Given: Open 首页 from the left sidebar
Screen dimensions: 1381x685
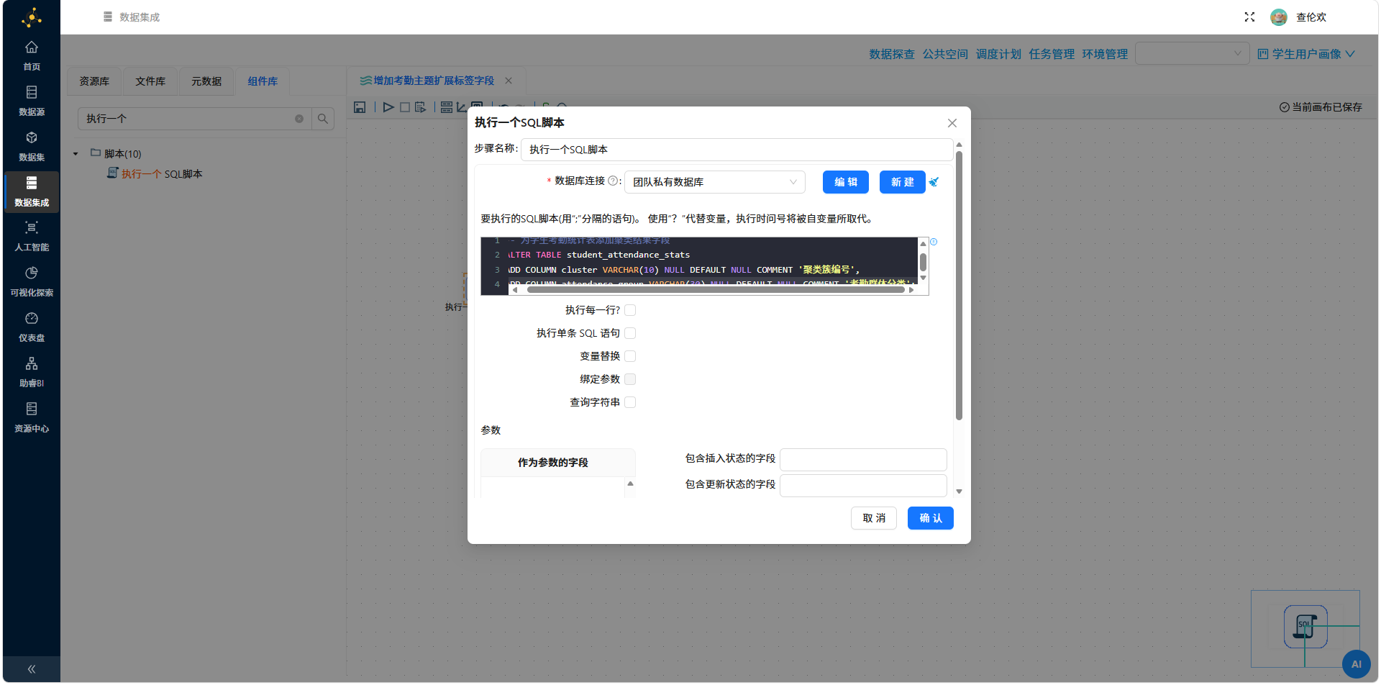Looking at the screenshot, I should 32,55.
